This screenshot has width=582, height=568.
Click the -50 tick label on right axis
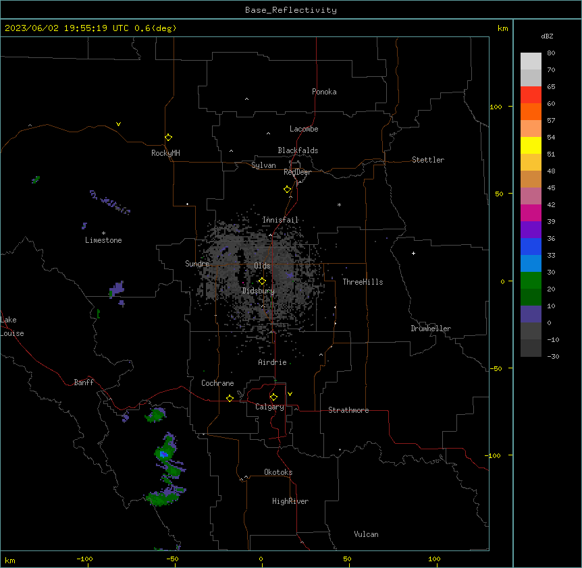[x=496, y=368]
